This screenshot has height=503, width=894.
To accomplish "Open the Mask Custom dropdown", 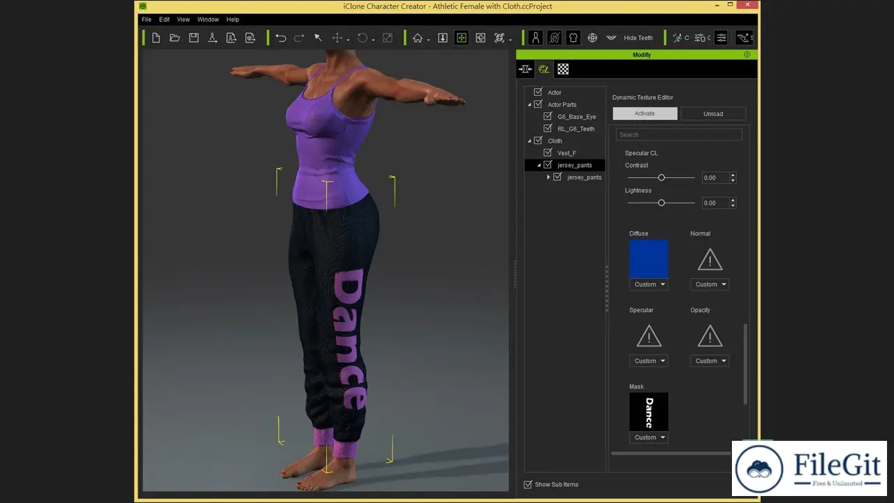I will tap(649, 437).
